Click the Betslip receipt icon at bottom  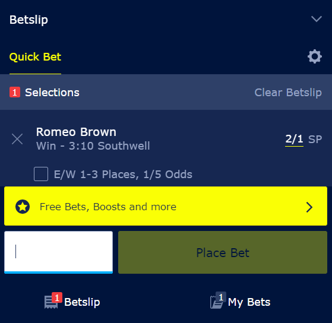tap(51, 302)
